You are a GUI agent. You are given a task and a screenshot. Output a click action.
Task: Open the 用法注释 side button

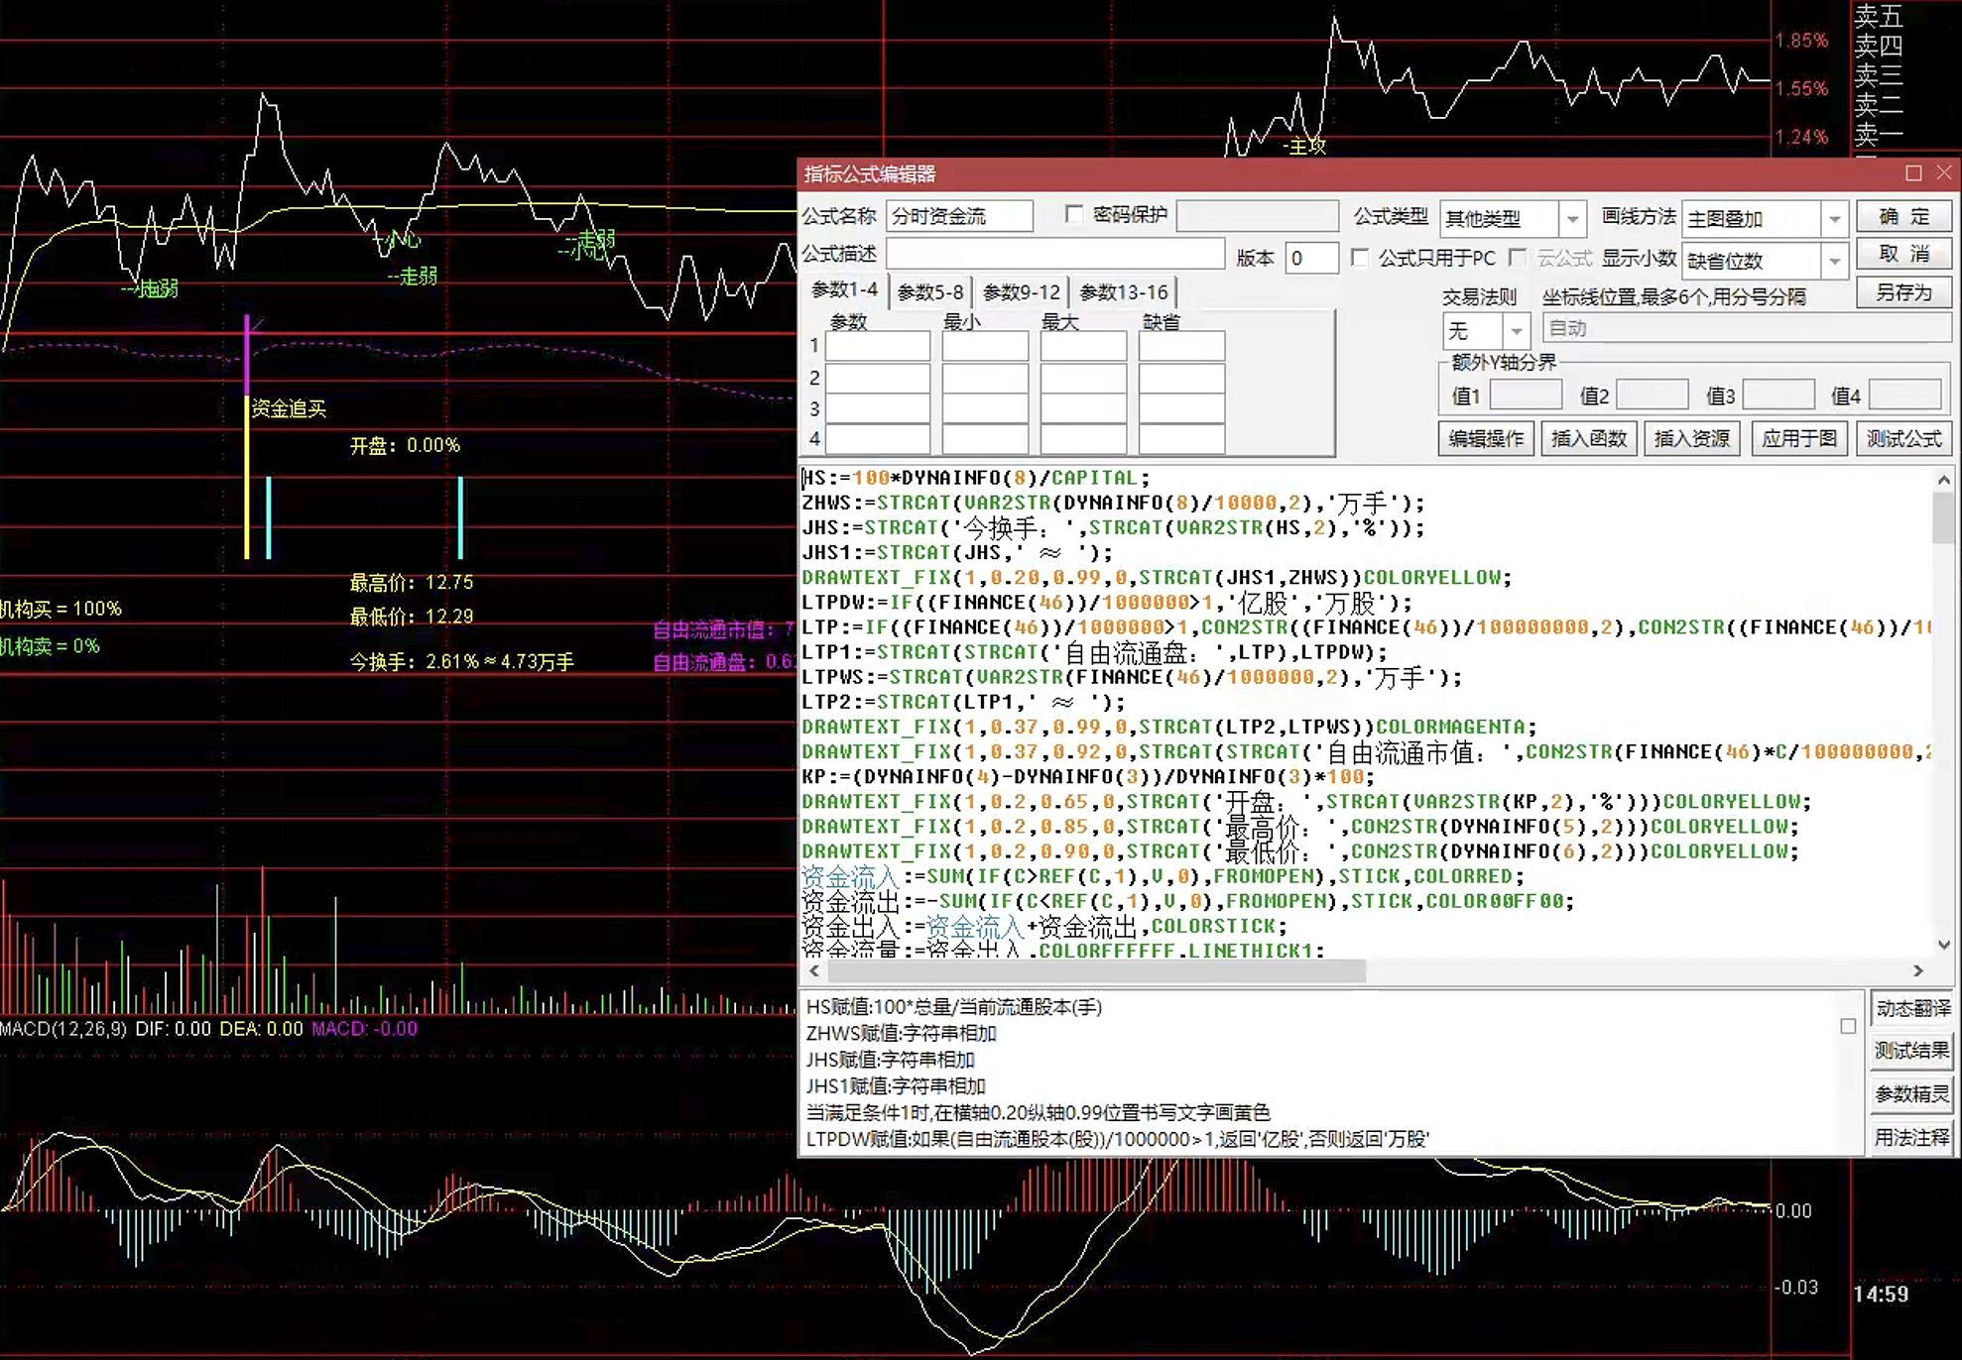1911,1137
